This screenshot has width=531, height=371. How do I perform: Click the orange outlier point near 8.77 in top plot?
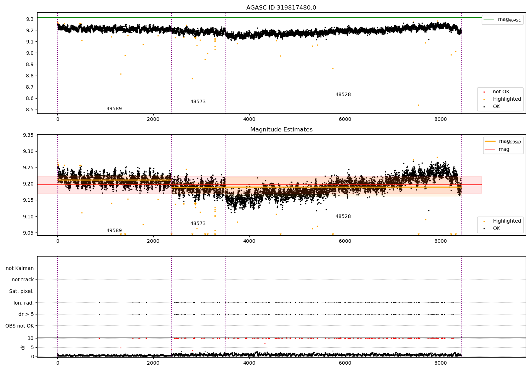click(192, 78)
